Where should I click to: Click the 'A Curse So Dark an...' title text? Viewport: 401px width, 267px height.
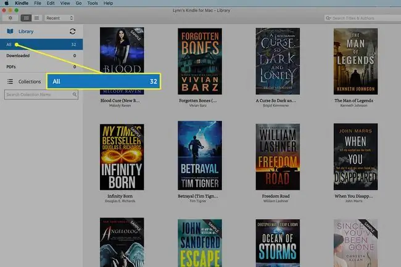tap(276, 101)
